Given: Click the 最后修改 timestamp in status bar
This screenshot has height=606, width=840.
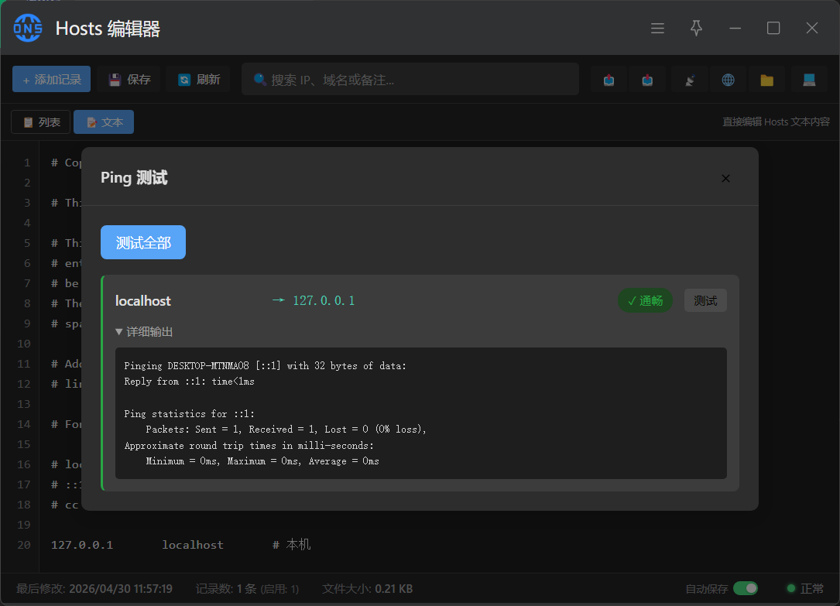Looking at the screenshot, I should tap(94, 589).
